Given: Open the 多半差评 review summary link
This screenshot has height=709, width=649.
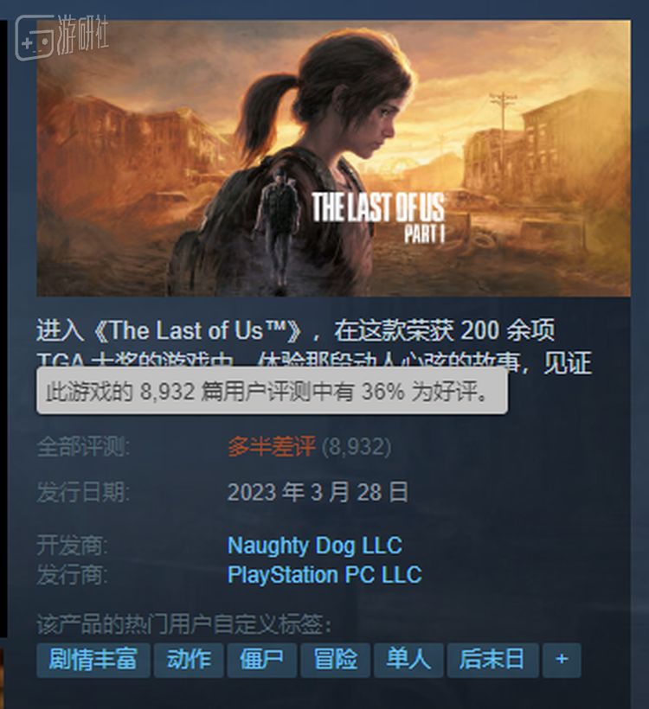Looking at the screenshot, I should click(272, 447).
